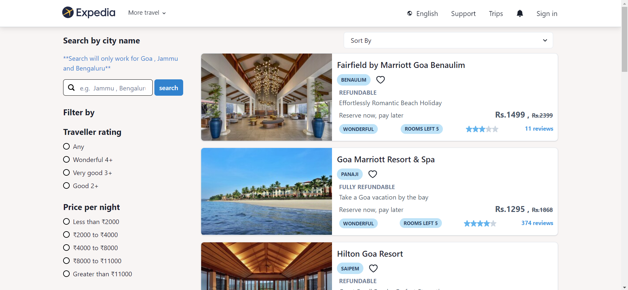Open the Support menu item

pyautogui.click(x=463, y=13)
